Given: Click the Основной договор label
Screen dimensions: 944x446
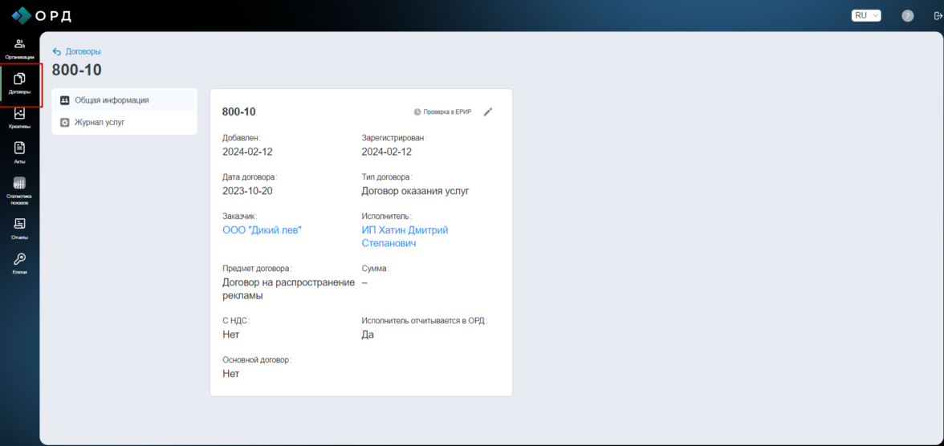Looking at the screenshot, I should (x=257, y=360).
